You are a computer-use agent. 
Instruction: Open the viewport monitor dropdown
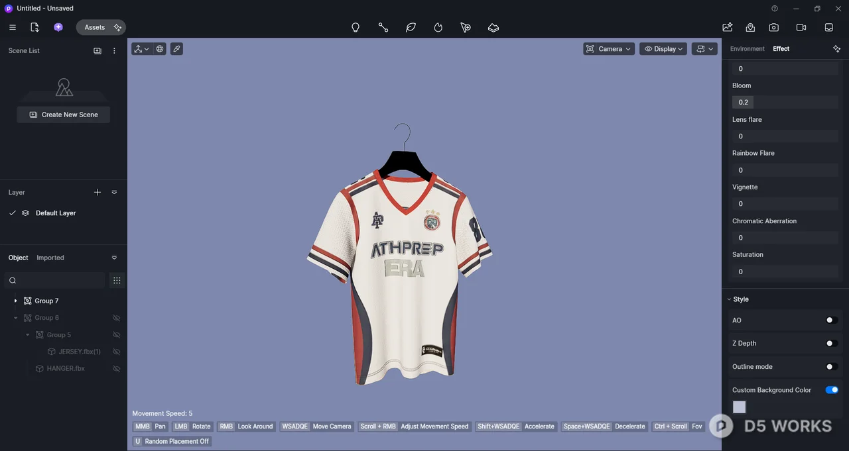[x=705, y=49]
